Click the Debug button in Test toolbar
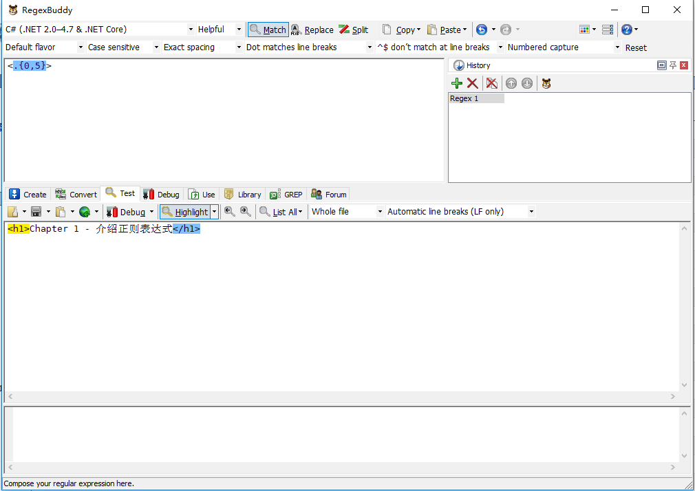The height and width of the screenshot is (491, 695). (127, 212)
